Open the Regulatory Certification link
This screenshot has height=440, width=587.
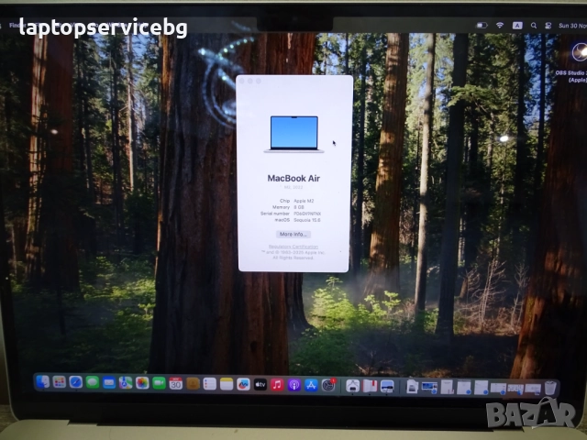[293, 247]
